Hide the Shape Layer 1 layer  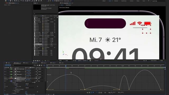click(x=5, y=81)
